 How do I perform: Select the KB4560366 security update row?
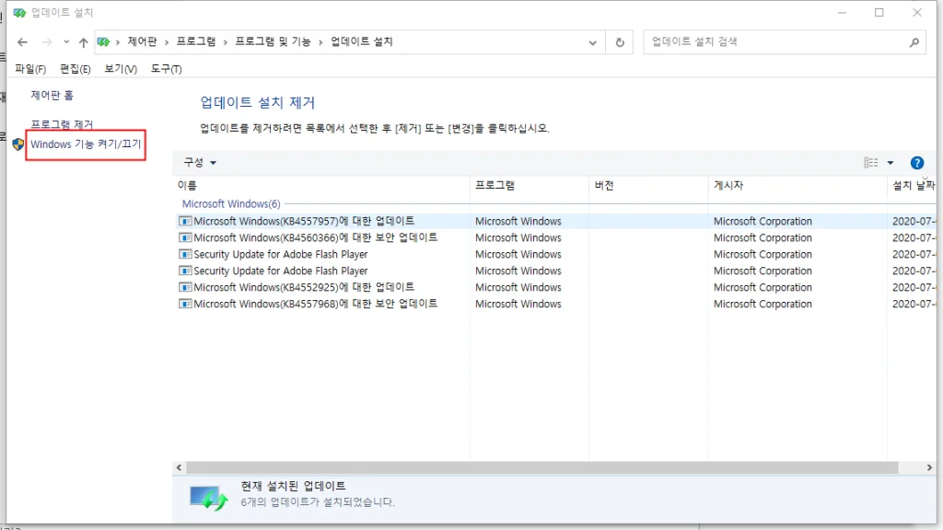pos(556,238)
